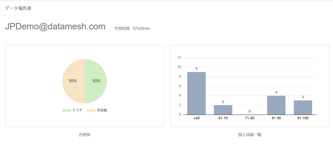
Task: Click the 12 gridline label on y-axis
Action: [179, 58]
